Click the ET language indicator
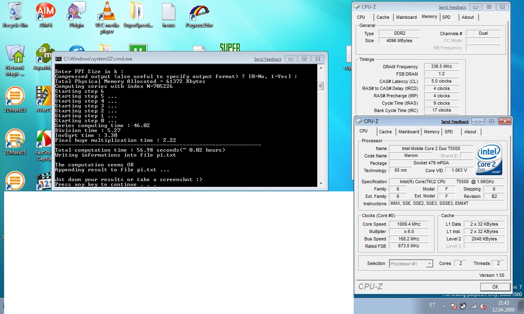This screenshot has width=524, height=314. coord(432,305)
